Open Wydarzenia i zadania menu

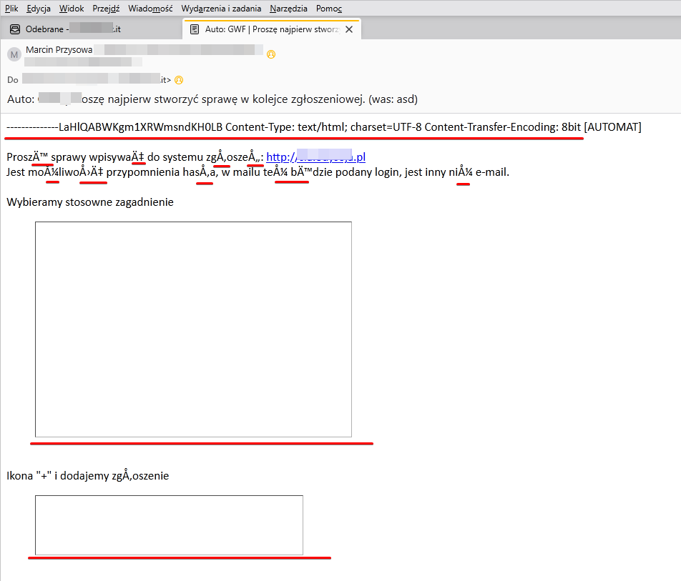tap(221, 9)
